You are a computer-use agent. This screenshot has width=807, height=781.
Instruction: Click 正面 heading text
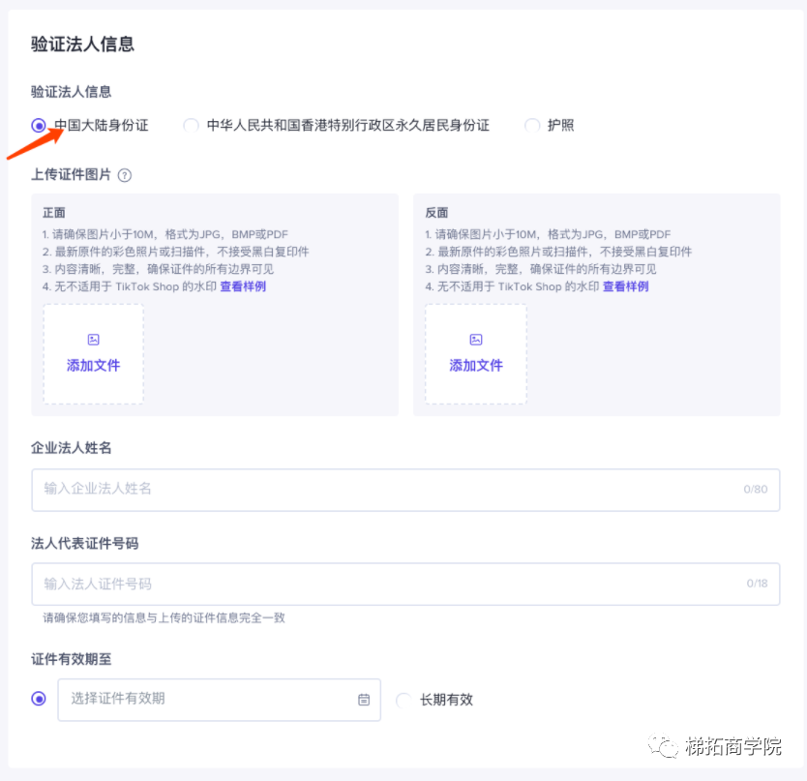pos(54,213)
